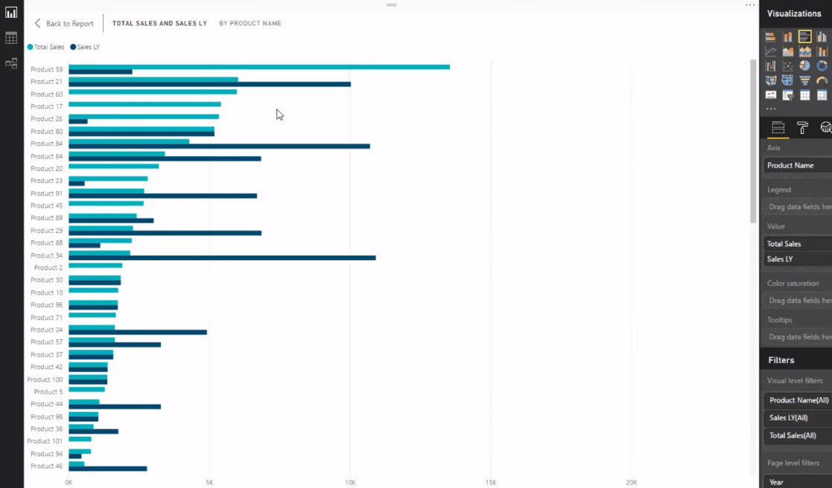Image resolution: width=832 pixels, height=488 pixels.
Task: Select Sales LY field in Value well
Action: [x=798, y=259]
